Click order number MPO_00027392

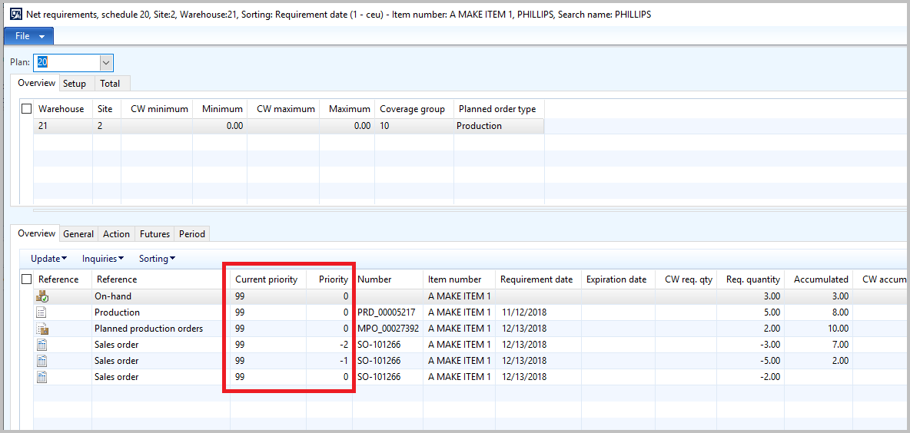tap(388, 329)
